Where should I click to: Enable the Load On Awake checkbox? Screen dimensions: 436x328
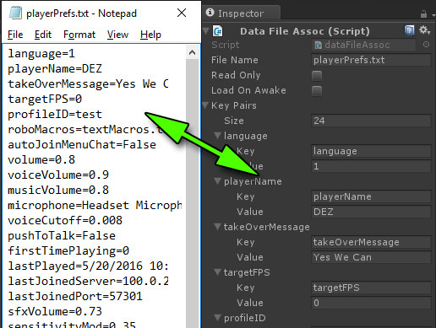click(x=317, y=90)
